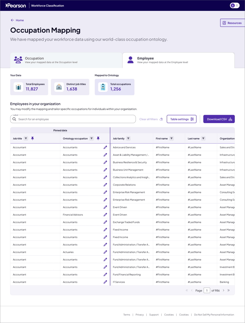The image size is (245, 323).
Task: Click the Total occupations badge icon
Action: (x=103, y=87)
